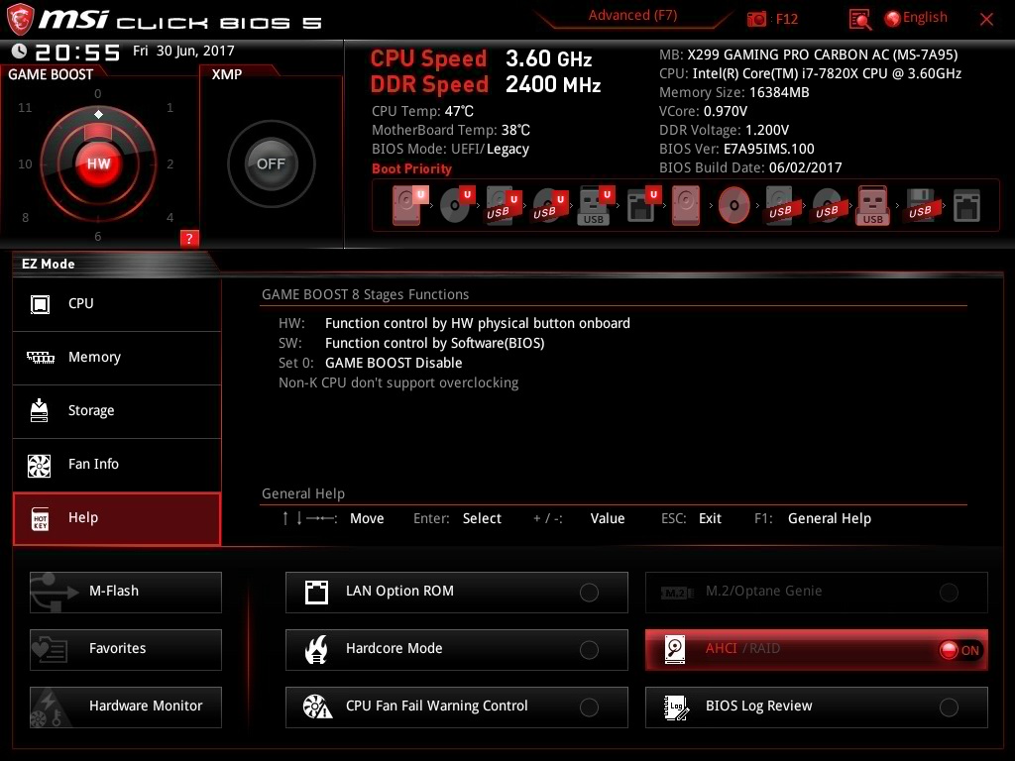Image resolution: width=1015 pixels, height=761 pixels.
Task: Open the BIOS search magnifier icon
Action: click(x=860, y=19)
